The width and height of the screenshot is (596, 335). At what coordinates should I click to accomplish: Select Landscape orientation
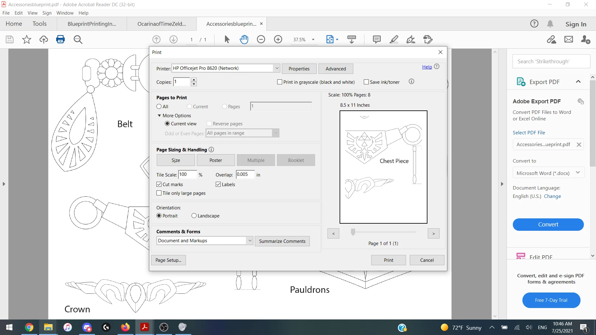click(194, 216)
